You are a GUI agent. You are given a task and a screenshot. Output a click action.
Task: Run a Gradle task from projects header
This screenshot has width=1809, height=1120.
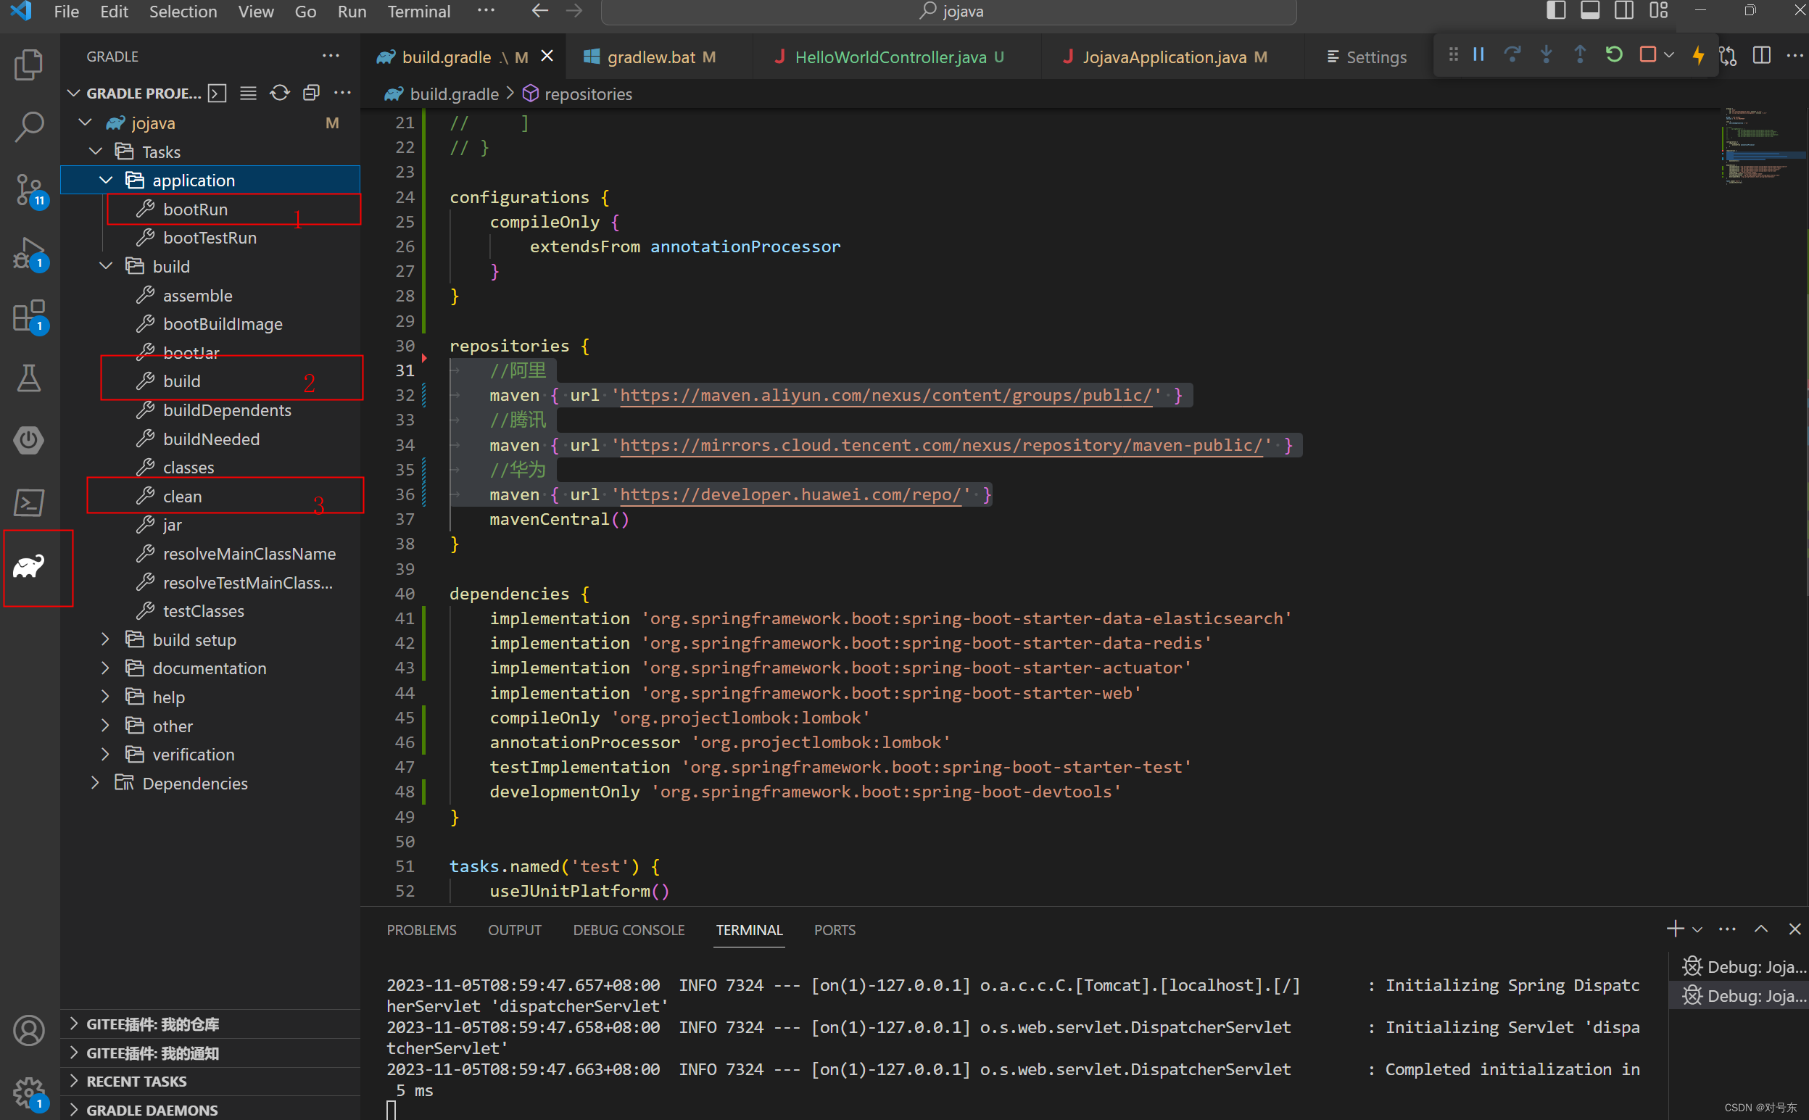217,94
